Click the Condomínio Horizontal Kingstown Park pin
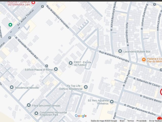The image size is (162, 122). (36, 113)
